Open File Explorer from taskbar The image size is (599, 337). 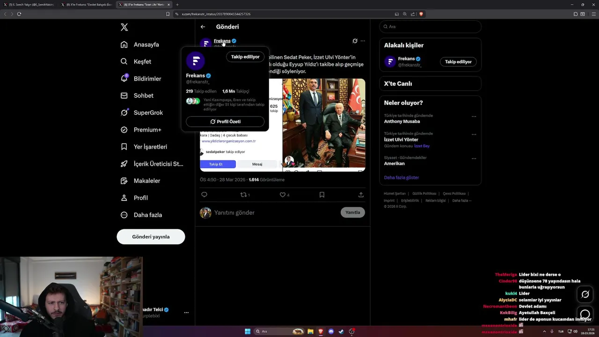pyautogui.click(x=310, y=331)
